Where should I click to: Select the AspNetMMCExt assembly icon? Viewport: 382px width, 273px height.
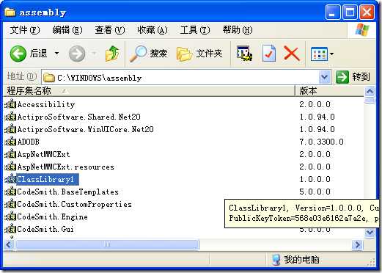click(x=10, y=154)
